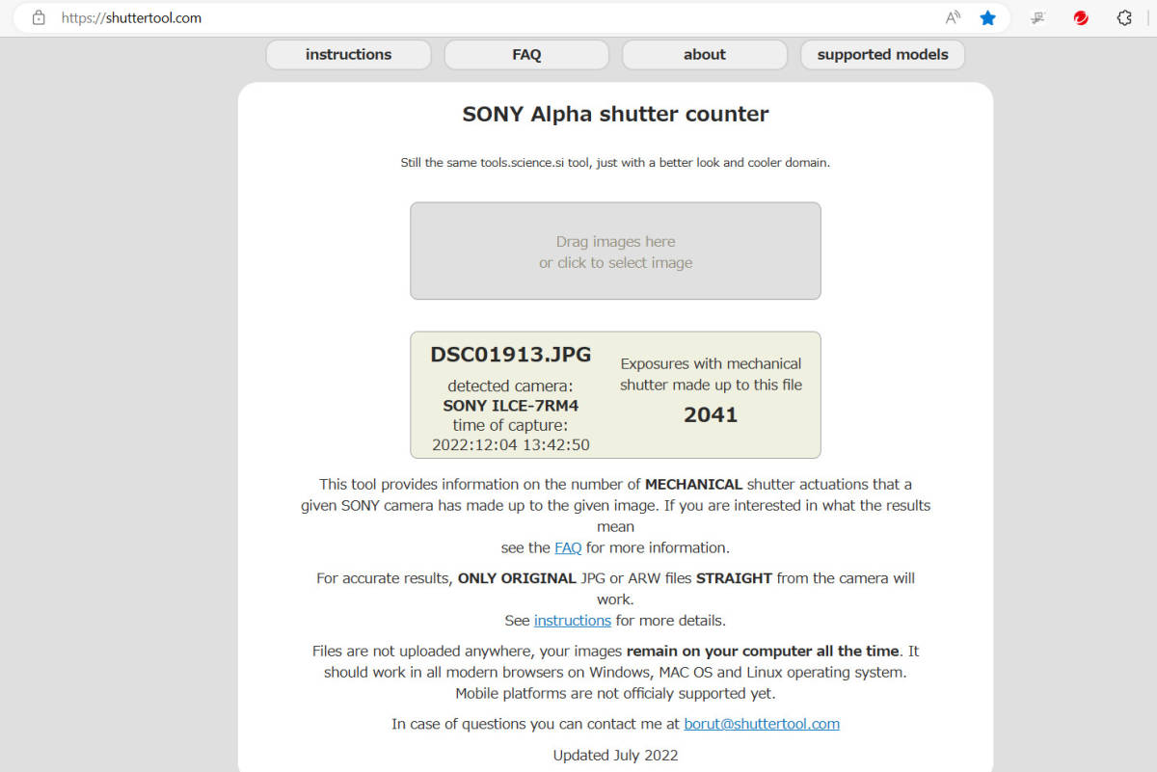Open the browser Extensions puzzle icon

coord(1123,17)
